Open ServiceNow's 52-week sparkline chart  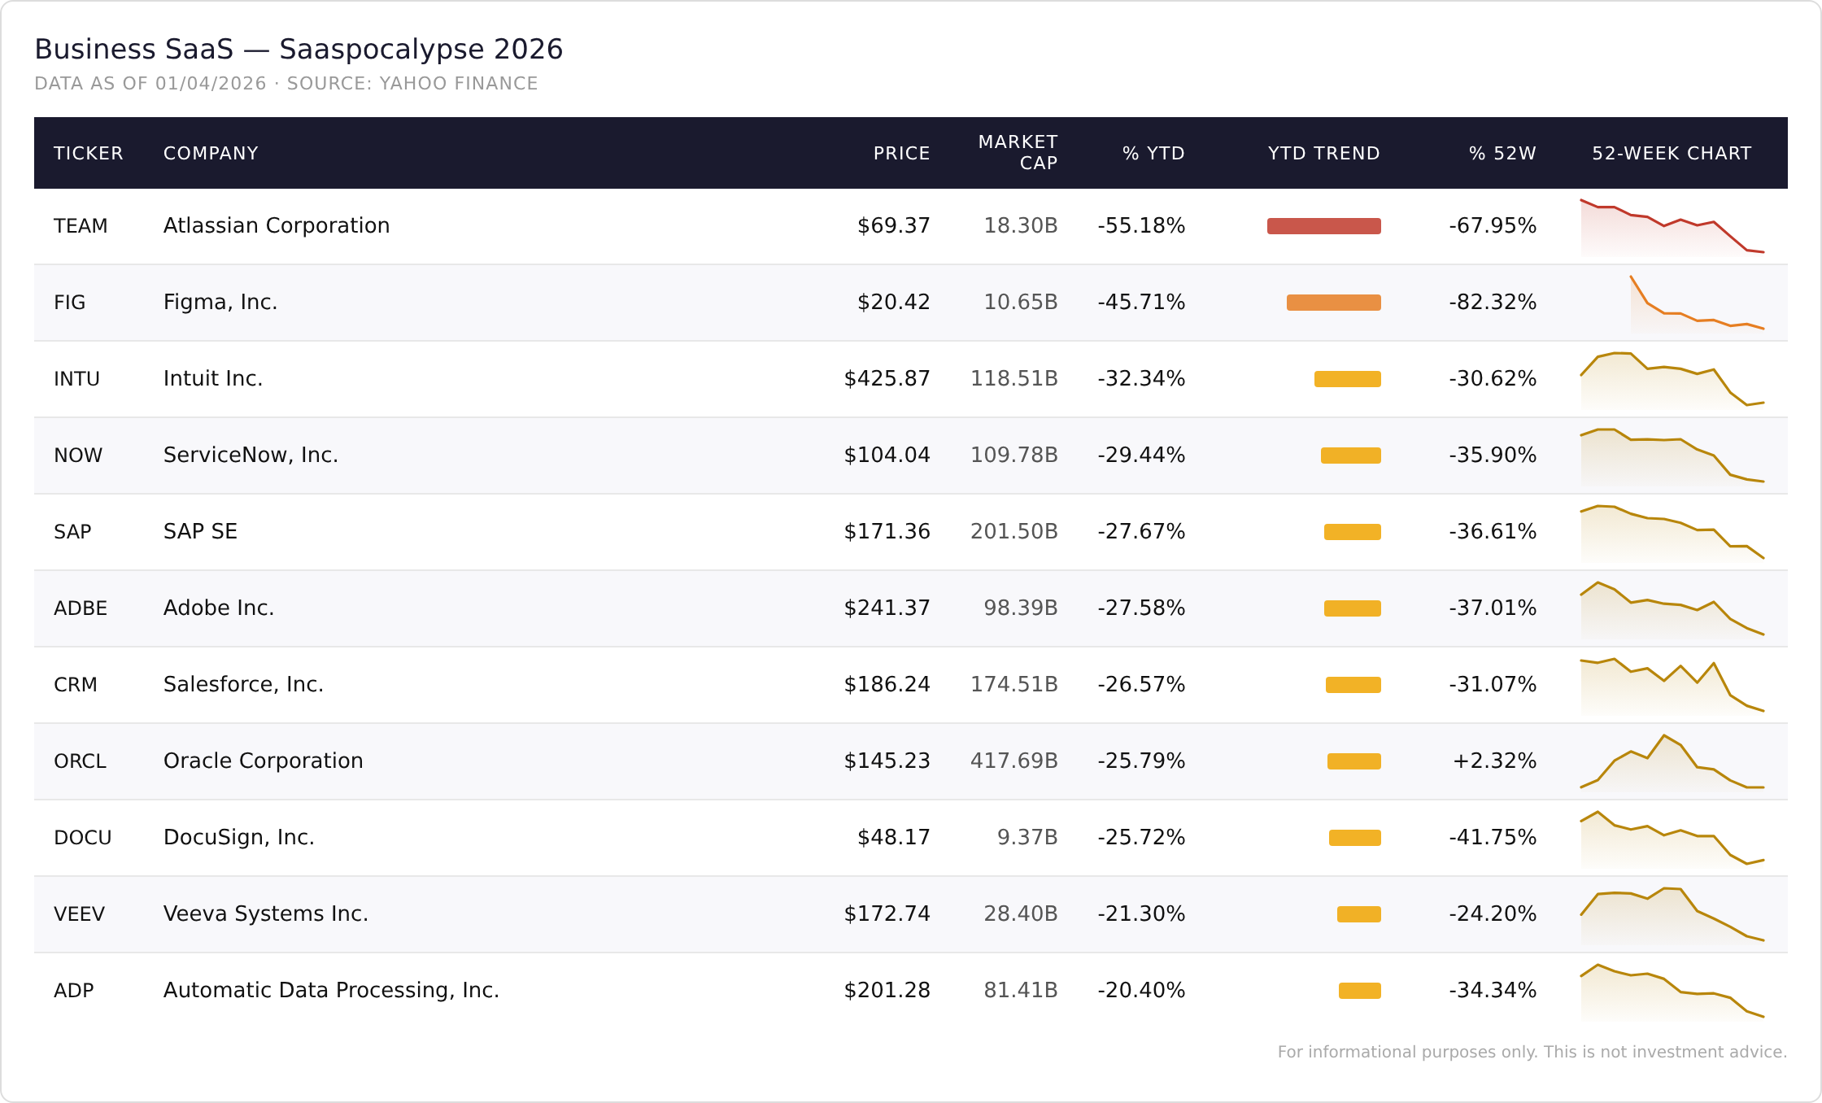1672,456
